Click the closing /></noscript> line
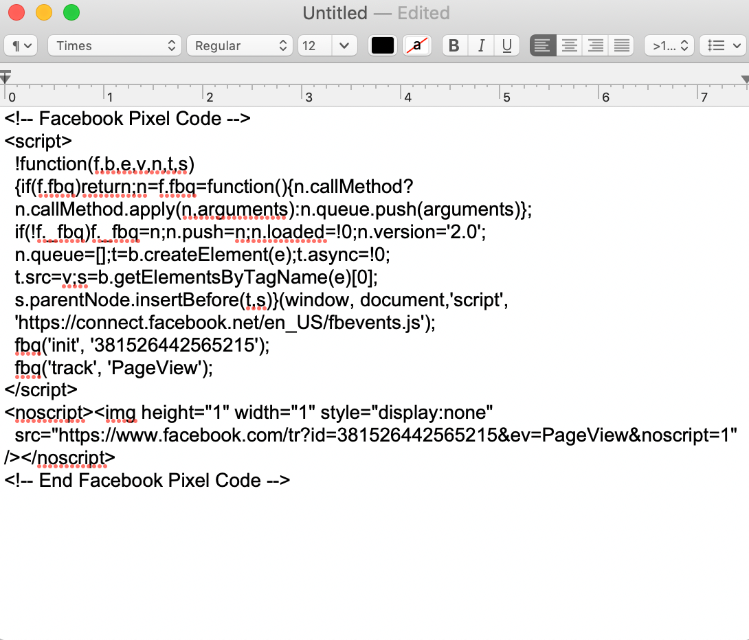 pyautogui.click(x=60, y=458)
